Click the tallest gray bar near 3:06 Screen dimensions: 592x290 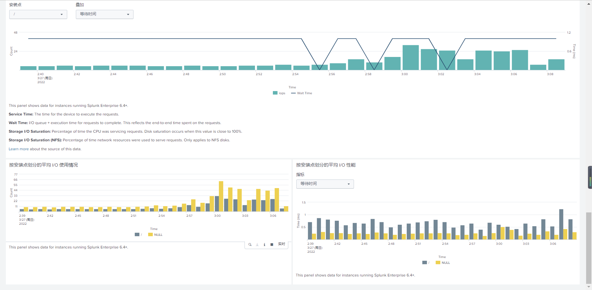561,224
